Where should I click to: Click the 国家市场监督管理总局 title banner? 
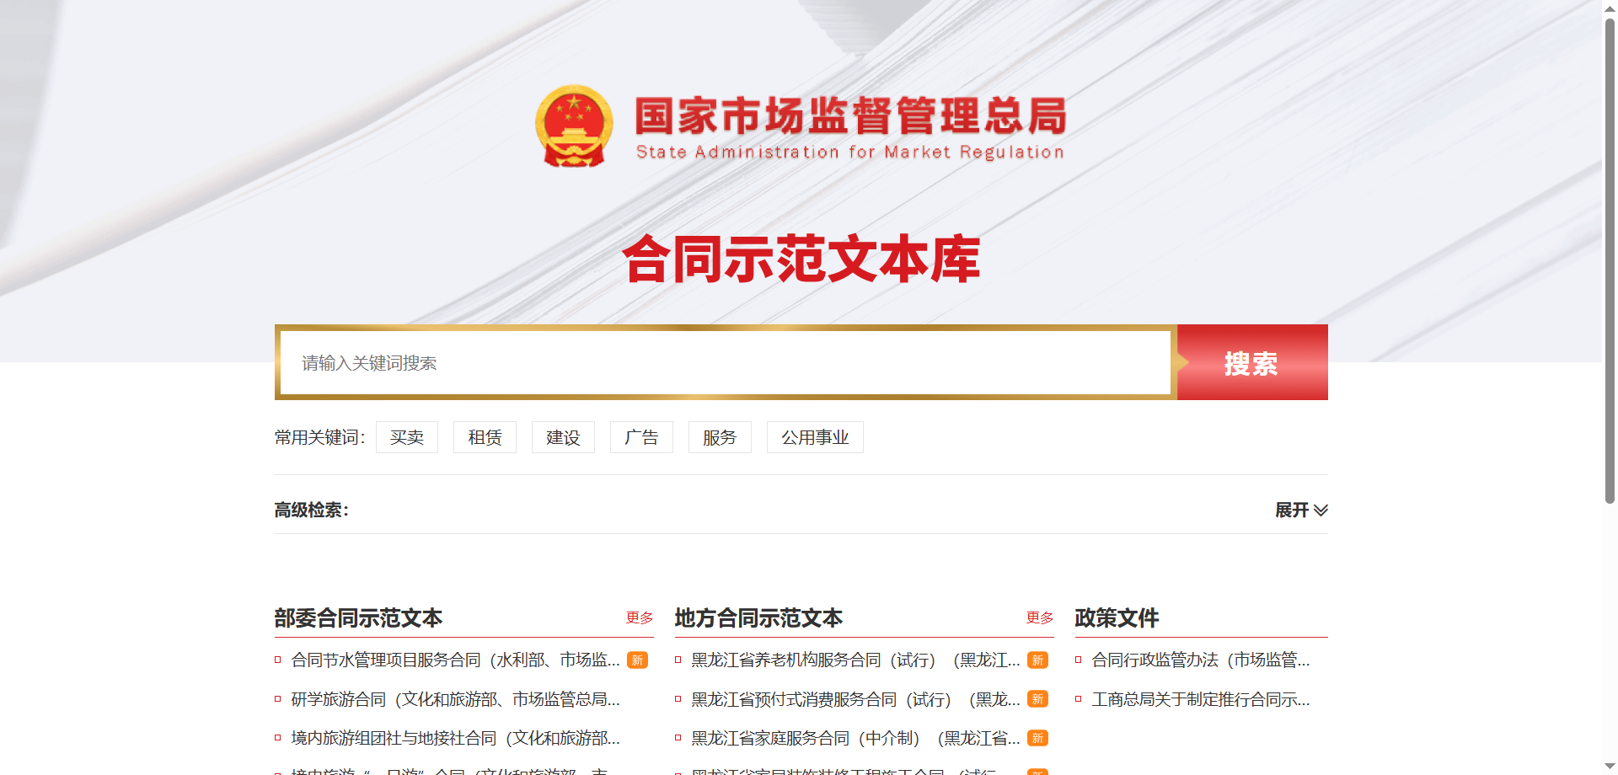pos(850,126)
